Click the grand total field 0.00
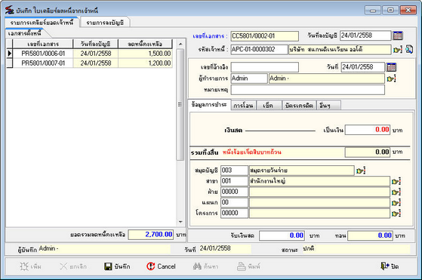 (368, 152)
